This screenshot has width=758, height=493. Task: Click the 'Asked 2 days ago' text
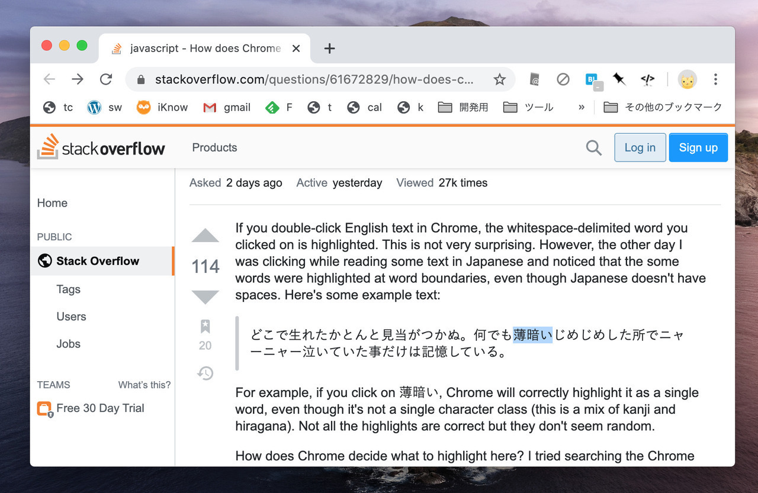point(236,183)
